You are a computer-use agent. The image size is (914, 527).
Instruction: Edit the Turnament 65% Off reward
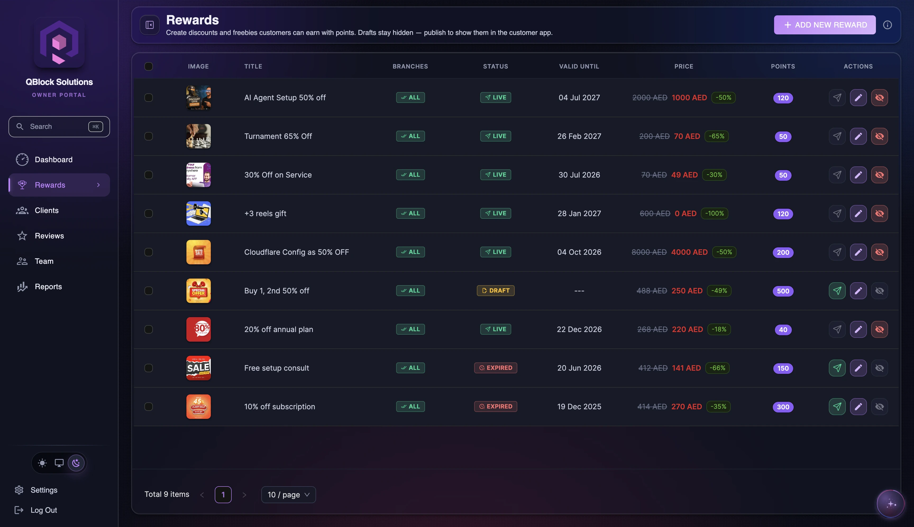coord(858,136)
